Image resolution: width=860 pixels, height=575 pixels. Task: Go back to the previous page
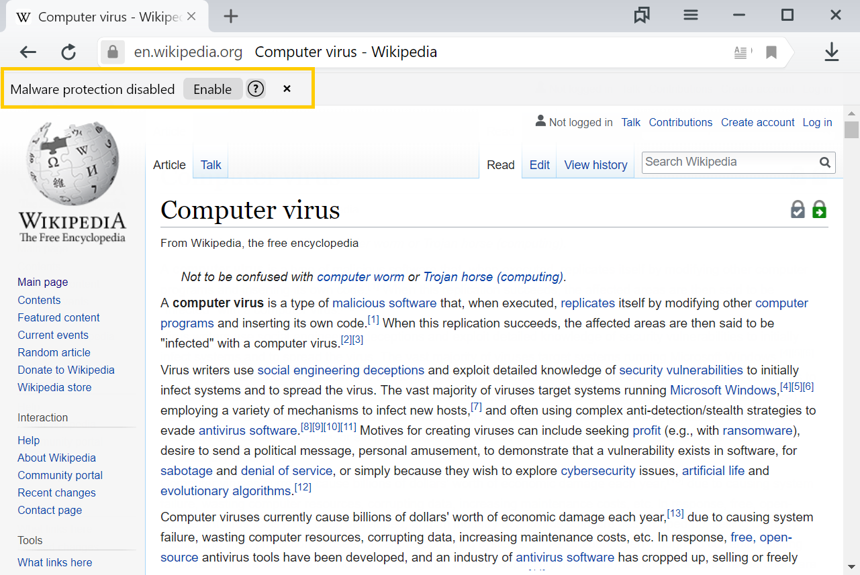pos(28,52)
